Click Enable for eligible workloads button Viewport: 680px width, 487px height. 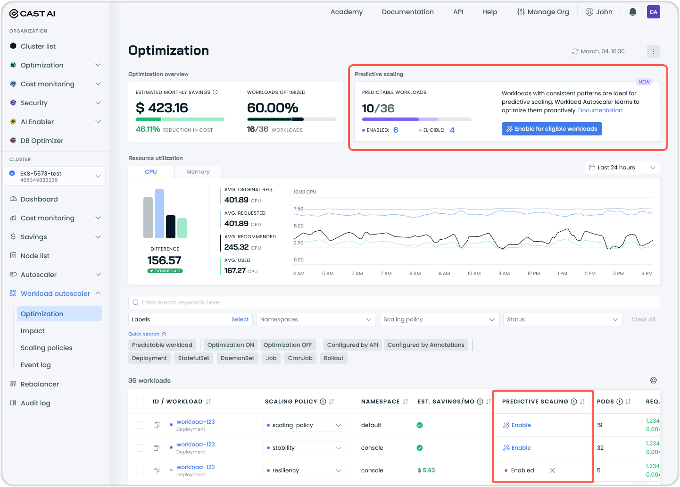click(551, 129)
